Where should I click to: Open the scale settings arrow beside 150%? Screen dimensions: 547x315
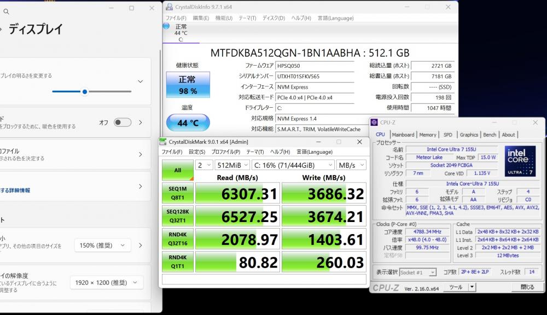coord(140,245)
